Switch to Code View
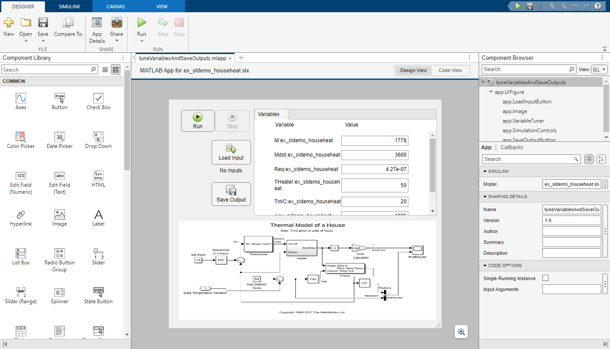 coord(450,71)
